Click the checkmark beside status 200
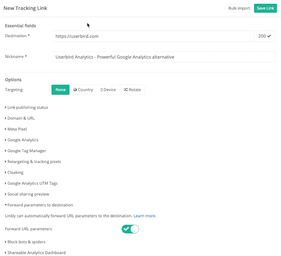 269,36
